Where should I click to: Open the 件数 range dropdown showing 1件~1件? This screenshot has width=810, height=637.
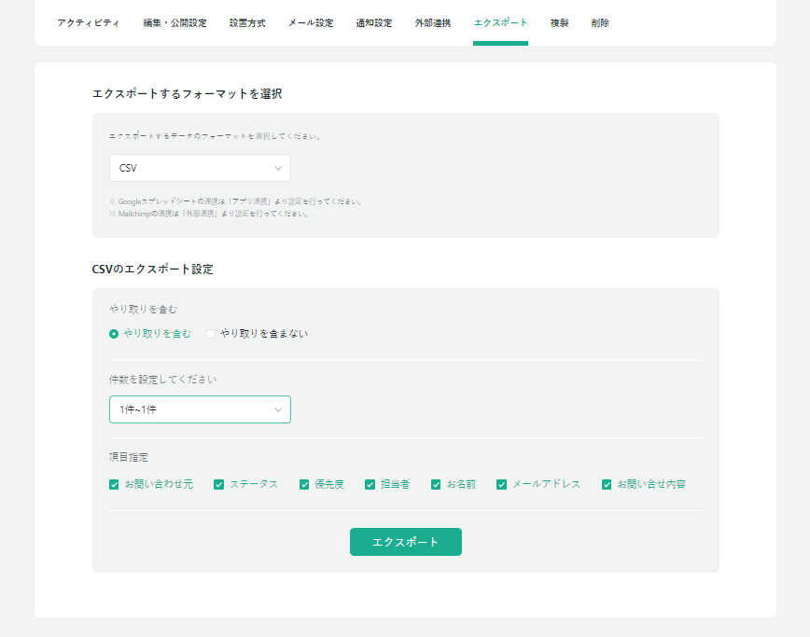200,409
